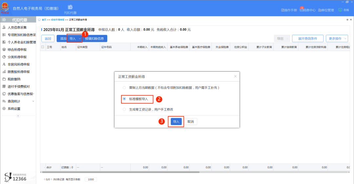Click the green 在线 status monitor icon
Screen dimensions: 354x184
[x=340, y=10]
